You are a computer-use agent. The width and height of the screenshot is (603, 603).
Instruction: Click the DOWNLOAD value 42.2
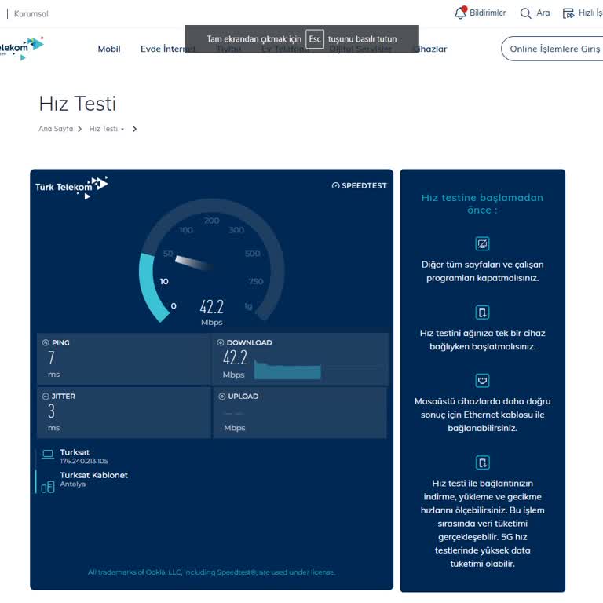(235, 358)
